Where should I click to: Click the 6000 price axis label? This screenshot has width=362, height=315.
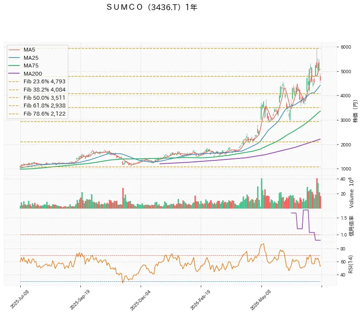pos(346,47)
